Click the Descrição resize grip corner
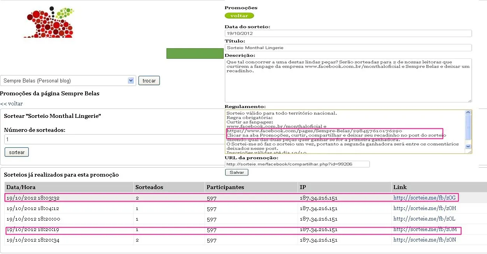 pyautogui.click(x=469, y=100)
